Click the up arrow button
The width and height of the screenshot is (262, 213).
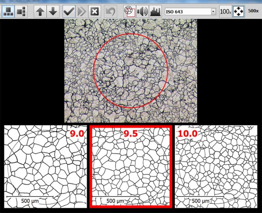(40, 12)
